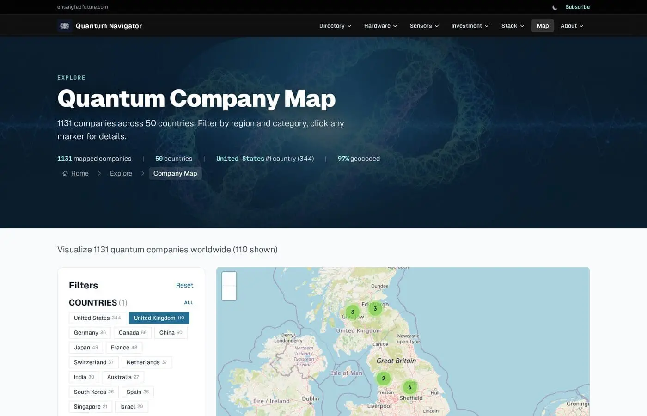
Task: Click the entangledfuture.com text
Action: 83,7
